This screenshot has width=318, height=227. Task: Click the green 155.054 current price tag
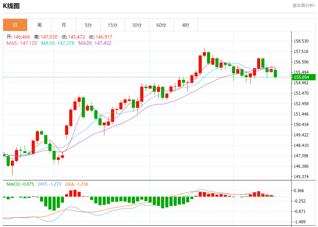click(304, 77)
